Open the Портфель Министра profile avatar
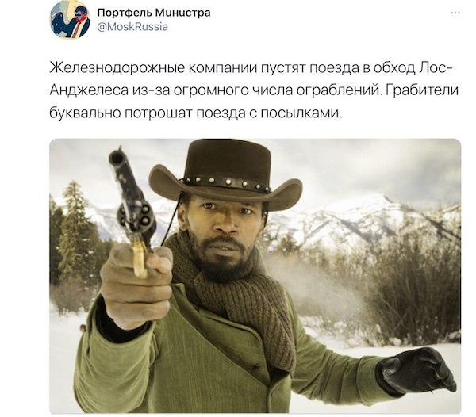This screenshot has width=476, height=417. (x=70, y=19)
